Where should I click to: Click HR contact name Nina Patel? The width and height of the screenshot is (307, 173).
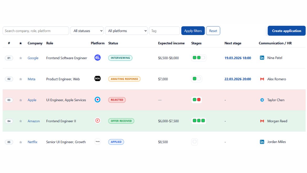[275, 58]
